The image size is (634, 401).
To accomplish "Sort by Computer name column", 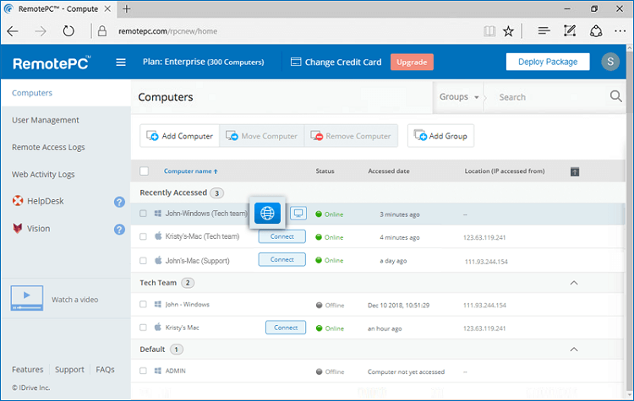I will (191, 171).
